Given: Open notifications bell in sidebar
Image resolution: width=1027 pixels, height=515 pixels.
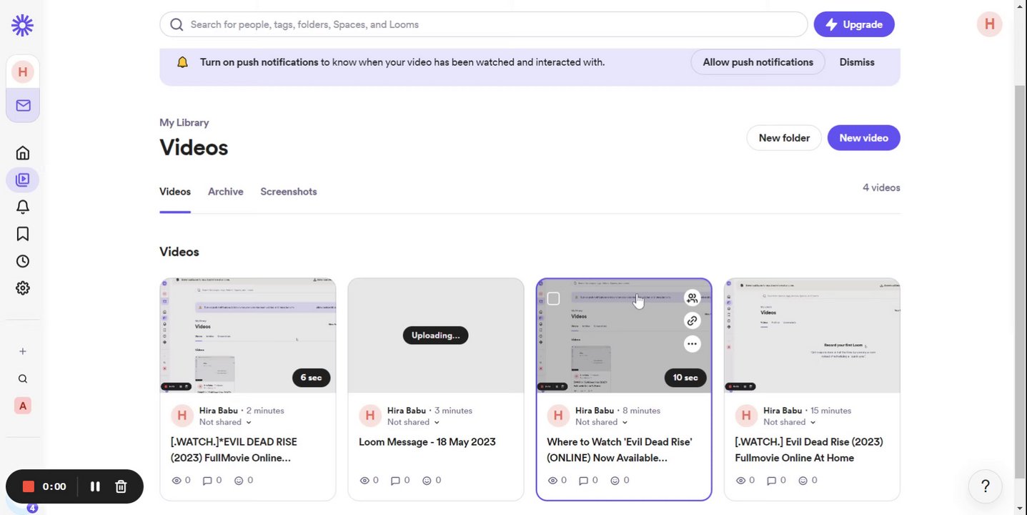Looking at the screenshot, I should coord(23,207).
